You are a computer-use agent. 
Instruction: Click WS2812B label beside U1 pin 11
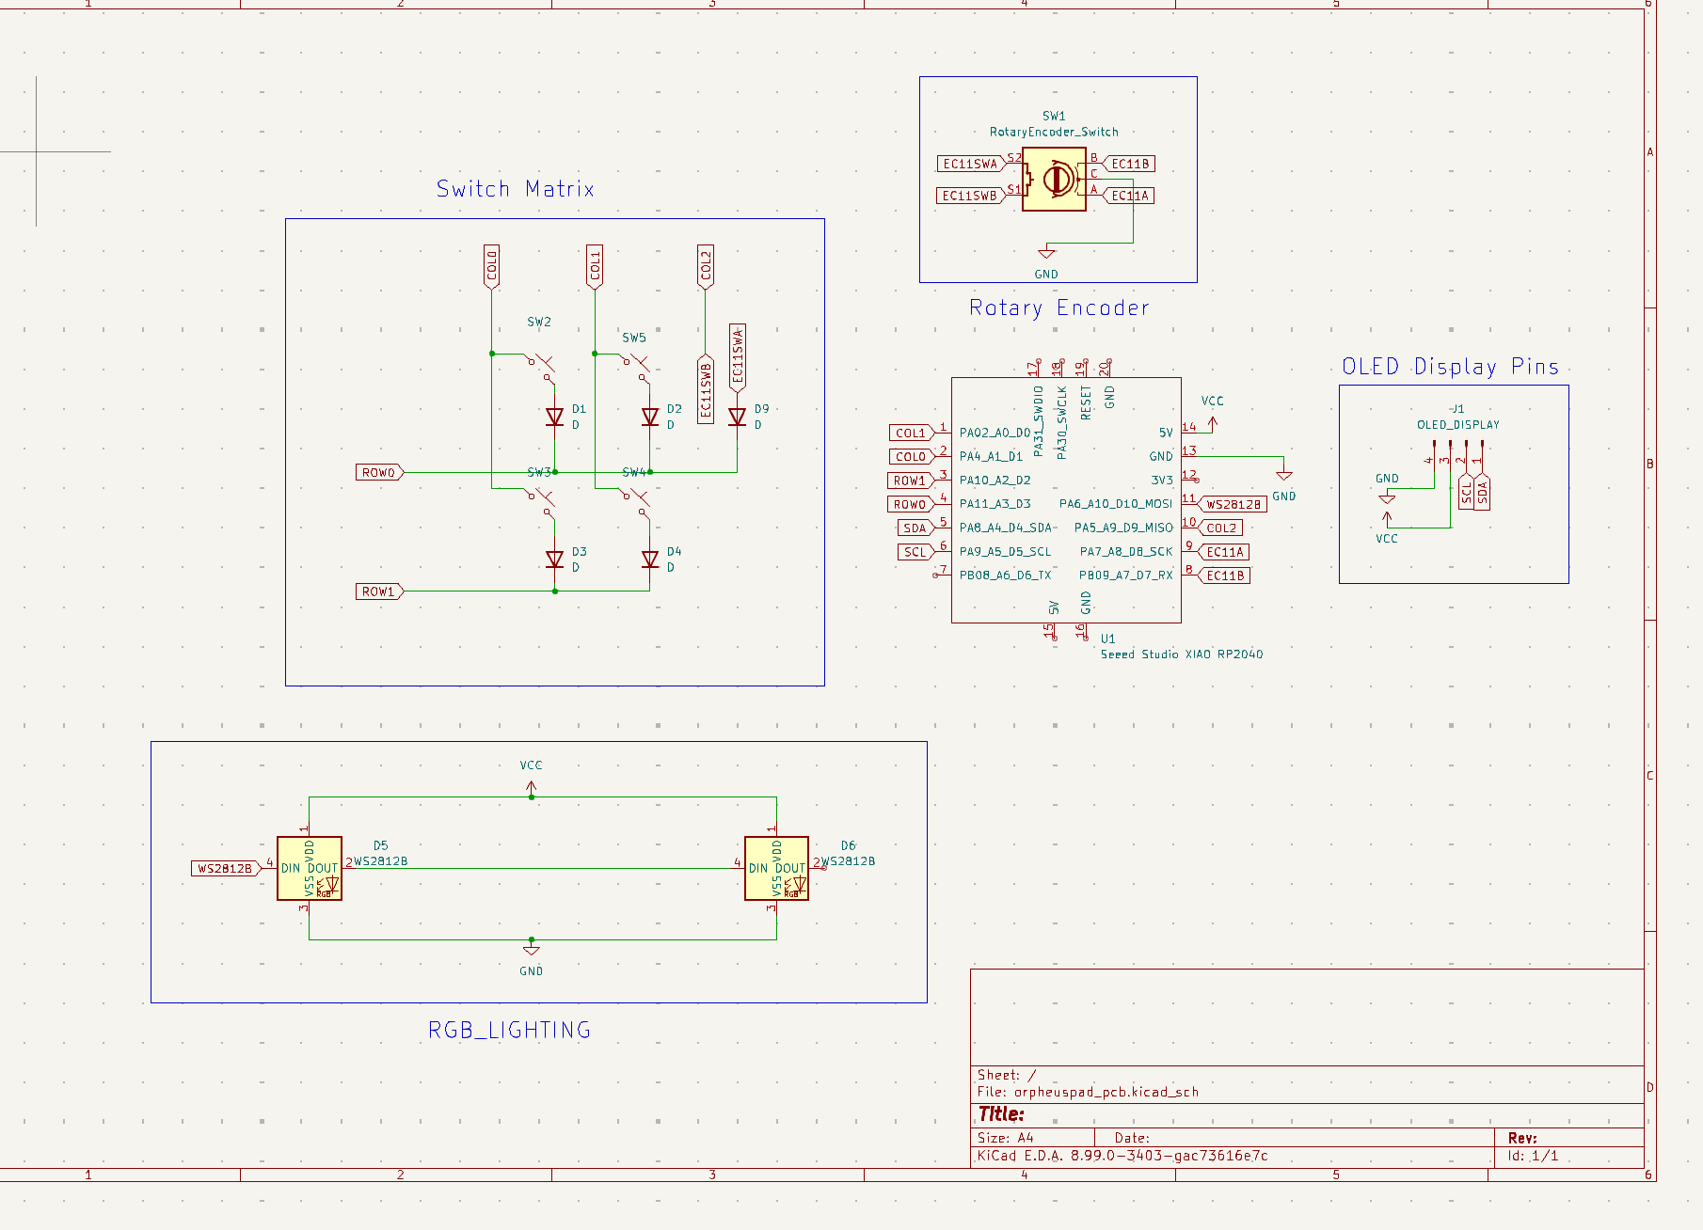click(1233, 505)
